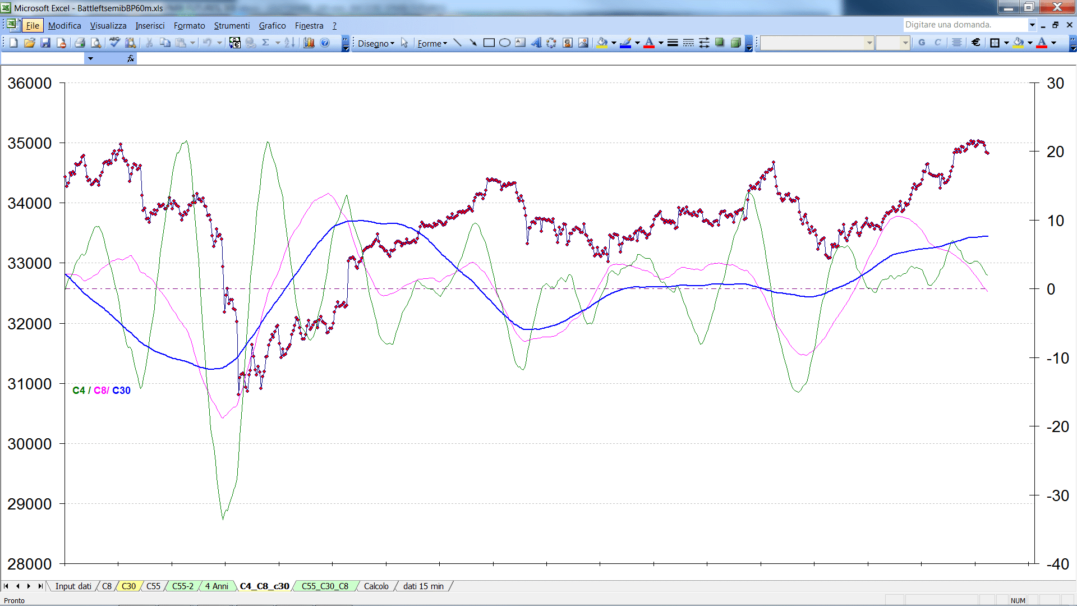Open the Strumenti menu
Viewport: 1077px width, 606px height.
point(232,26)
